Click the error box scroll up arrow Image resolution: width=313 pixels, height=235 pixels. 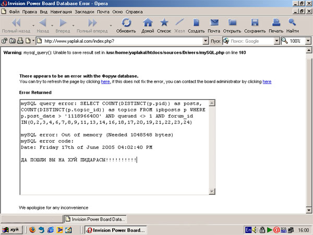(x=212, y=103)
